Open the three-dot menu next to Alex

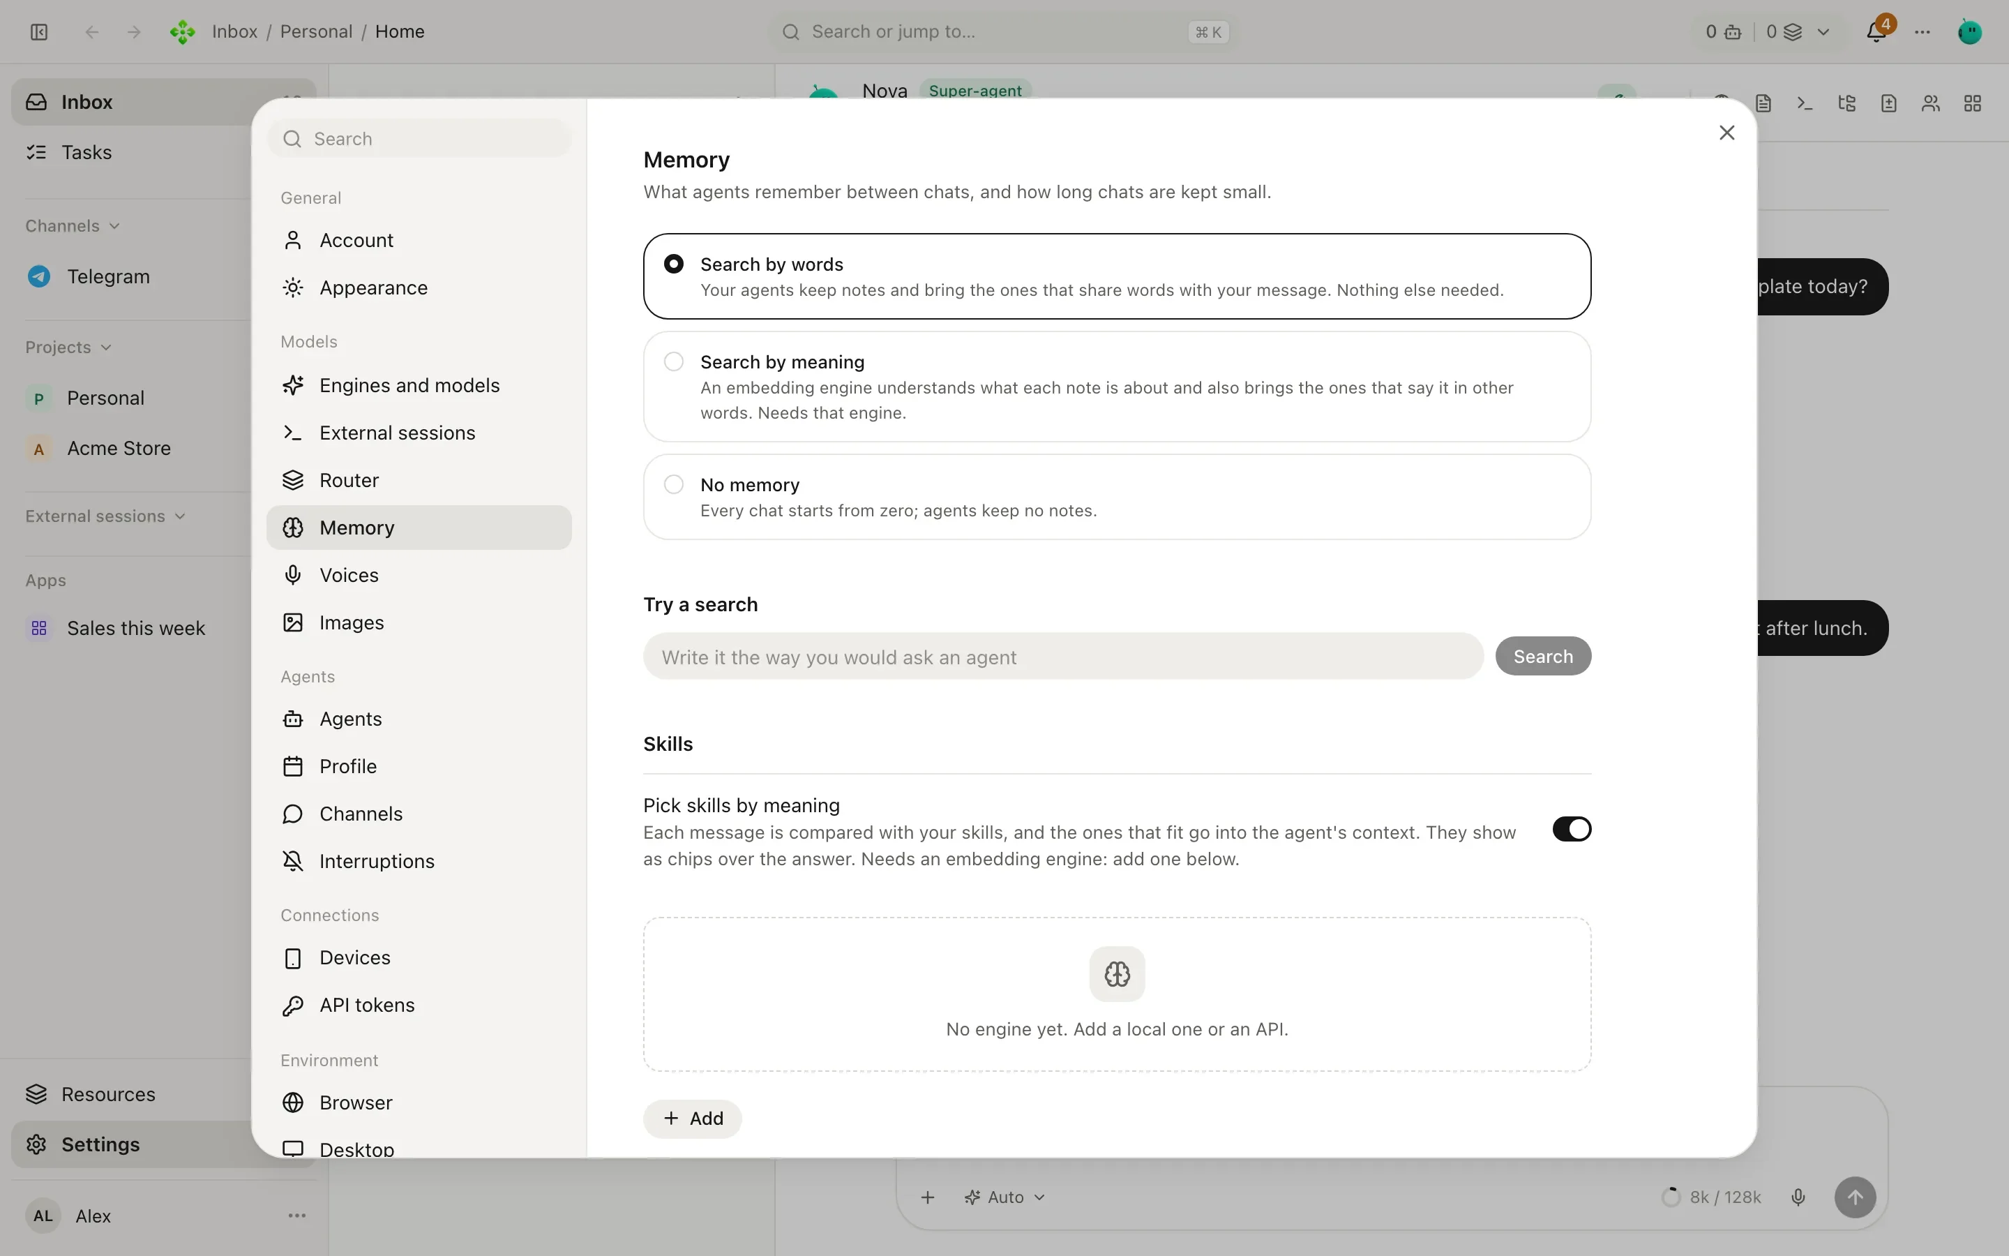(297, 1216)
